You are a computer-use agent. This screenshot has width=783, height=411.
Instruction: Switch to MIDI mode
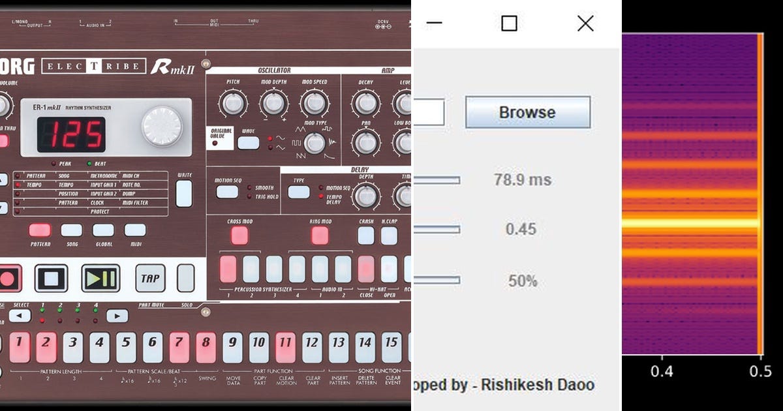point(134,229)
